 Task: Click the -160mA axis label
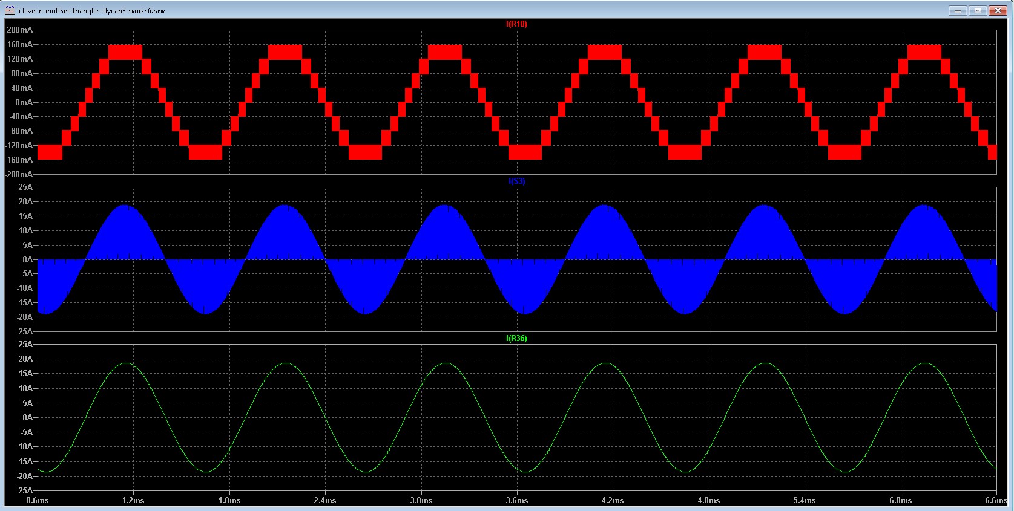(19, 160)
